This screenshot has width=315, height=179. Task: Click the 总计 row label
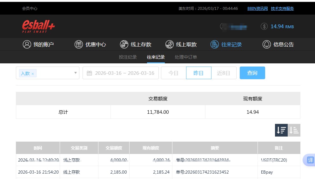coord(63,112)
